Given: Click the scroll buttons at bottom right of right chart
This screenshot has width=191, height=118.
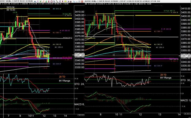Looking at the screenshot, I should coord(187,114).
